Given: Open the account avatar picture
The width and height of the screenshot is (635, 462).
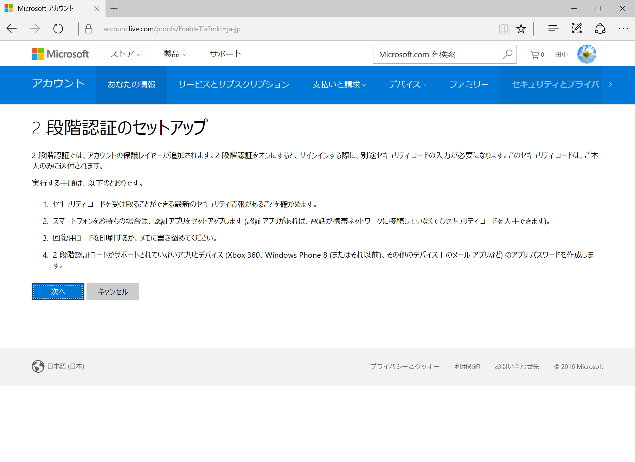Looking at the screenshot, I should coord(586,54).
